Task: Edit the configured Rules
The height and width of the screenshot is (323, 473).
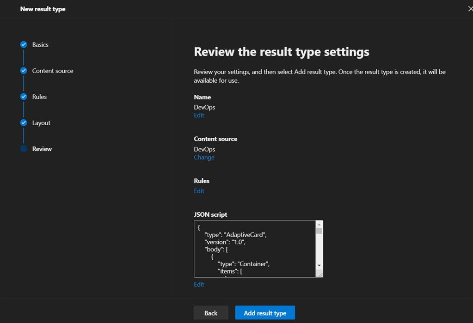Action: 199,191
